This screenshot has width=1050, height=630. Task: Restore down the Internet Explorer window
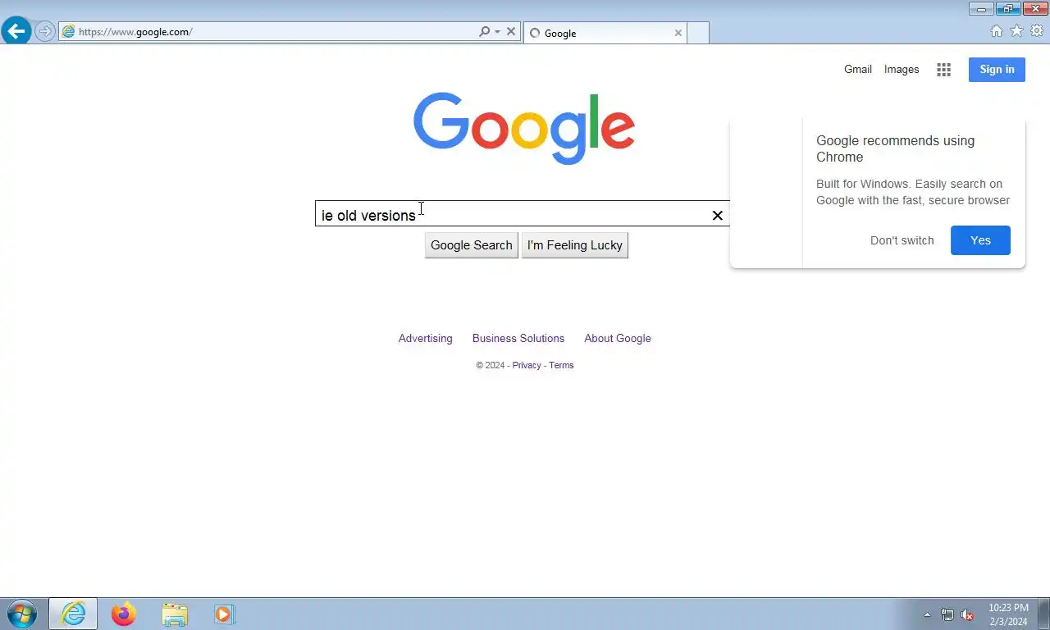1008,9
